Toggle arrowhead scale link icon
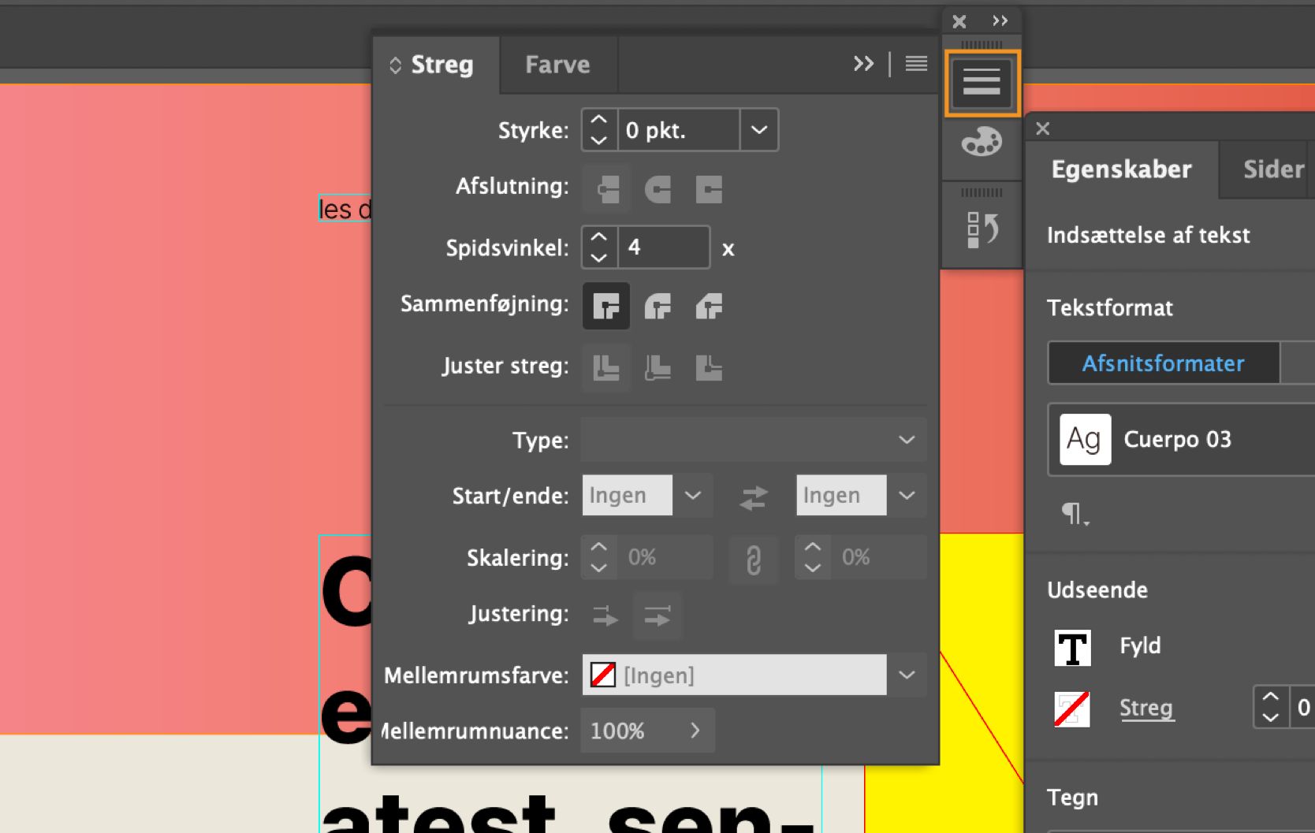The width and height of the screenshot is (1315, 833). pyautogui.click(x=754, y=559)
